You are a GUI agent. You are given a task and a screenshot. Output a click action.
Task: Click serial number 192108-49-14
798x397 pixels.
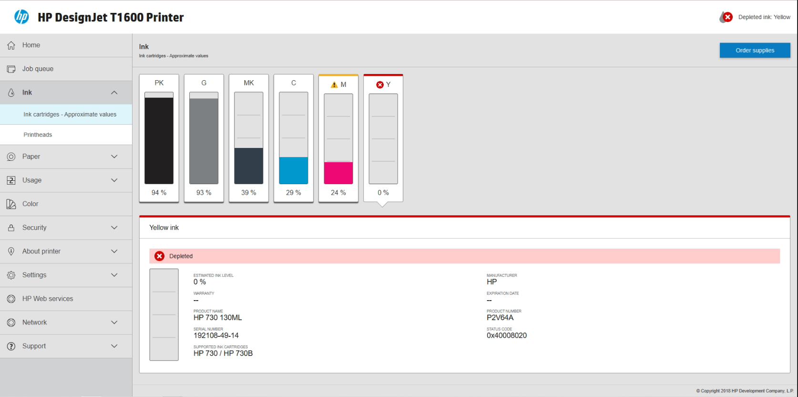click(x=216, y=335)
